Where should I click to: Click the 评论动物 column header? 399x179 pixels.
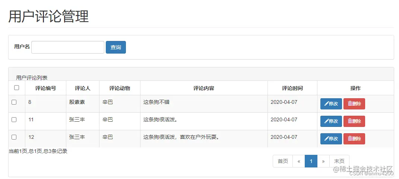tap(120, 88)
